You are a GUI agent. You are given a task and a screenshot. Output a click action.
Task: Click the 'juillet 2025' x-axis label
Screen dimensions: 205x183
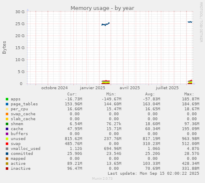click(167, 88)
